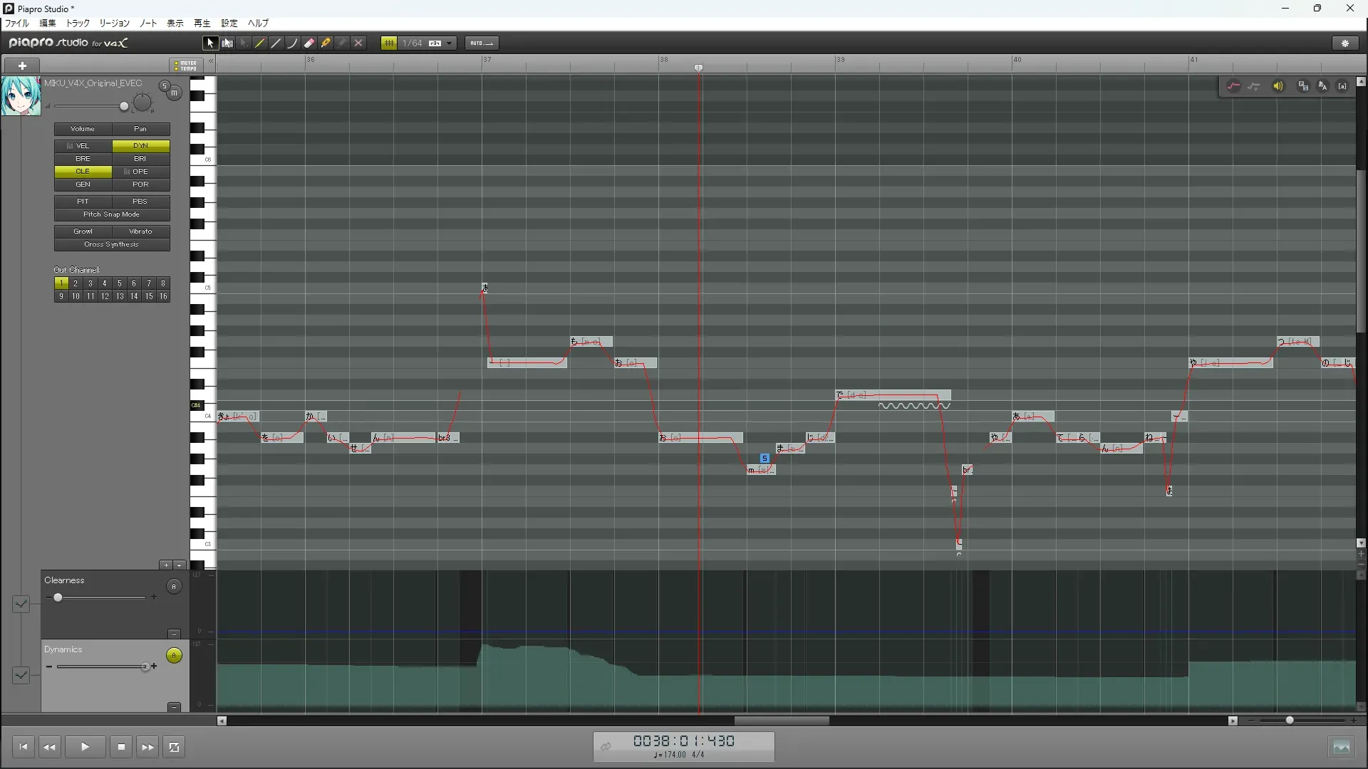Select the pencil draw tool

click(260, 43)
